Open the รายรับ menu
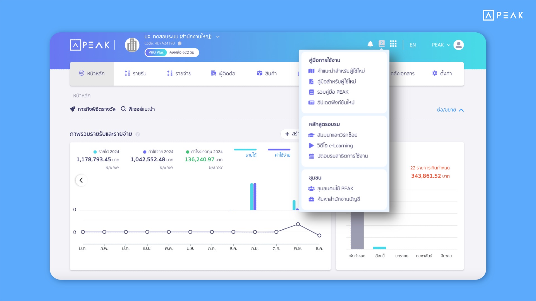Screen dimensions: 536x301 [x=135, y=74]
